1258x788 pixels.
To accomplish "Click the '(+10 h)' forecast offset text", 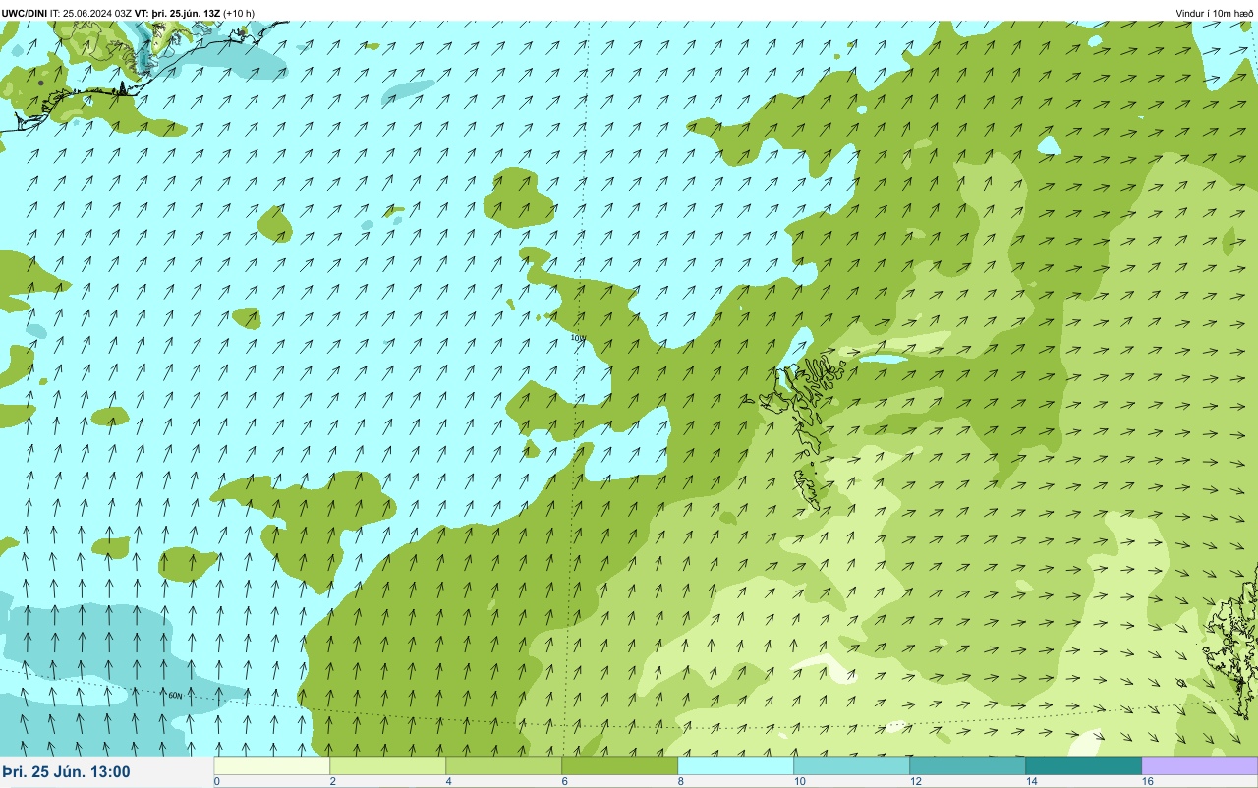I will [x=239, y=13].
